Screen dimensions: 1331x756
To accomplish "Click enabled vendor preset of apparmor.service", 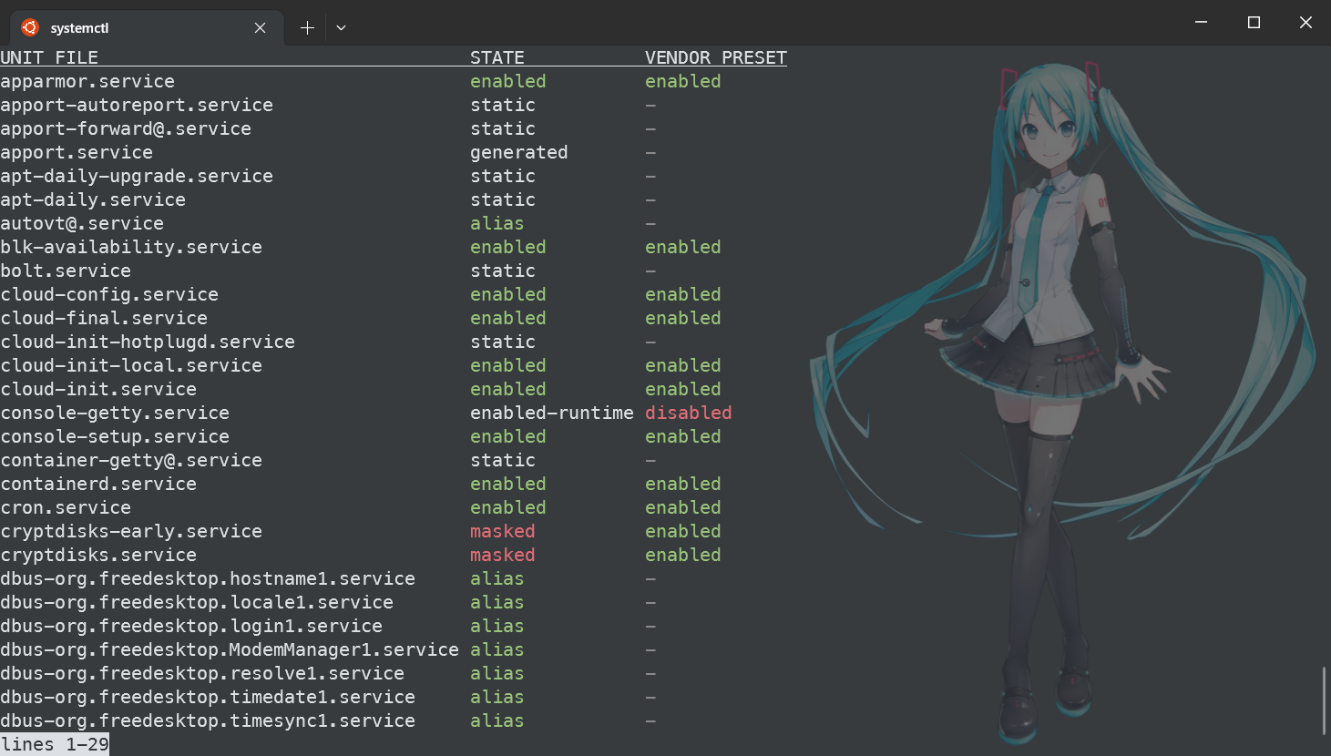I will [x=683, y=81].
